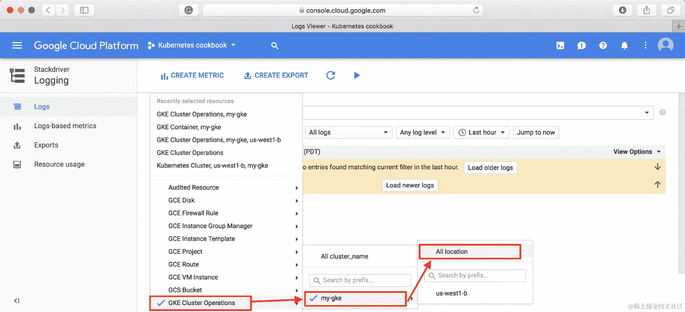Show notifications via the bell icon
Image resolution: width=685 pixels, height=312 pixels.
[624, 45]
